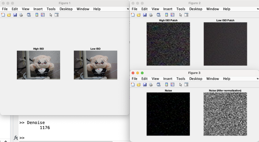Click New Figure icon in Figure 3 toolbar
This screenshot has width=259, height=142.
133,85
